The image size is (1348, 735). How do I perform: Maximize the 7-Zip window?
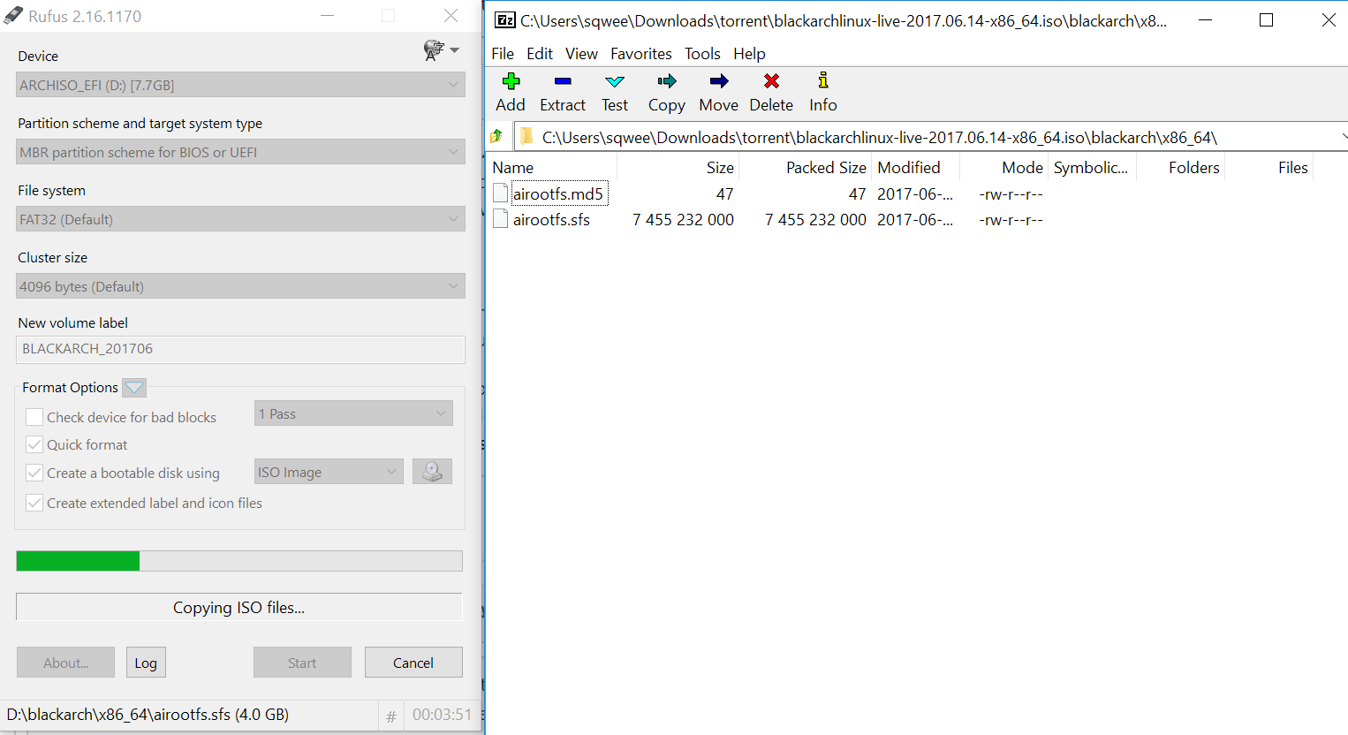point(1266,19)
